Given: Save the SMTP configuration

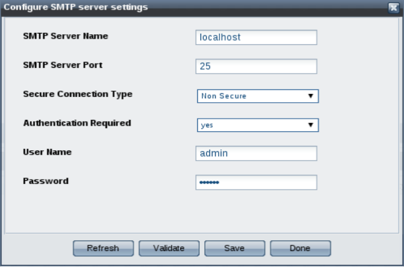Looking at the screenshot, I should pyautogui.click(x=235, y=249).
